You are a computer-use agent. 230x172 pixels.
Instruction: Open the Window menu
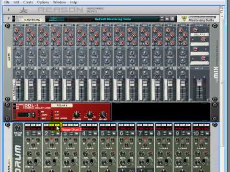59,2
